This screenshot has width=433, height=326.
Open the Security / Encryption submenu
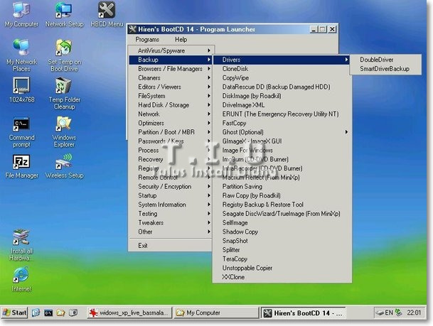[171, 187]
